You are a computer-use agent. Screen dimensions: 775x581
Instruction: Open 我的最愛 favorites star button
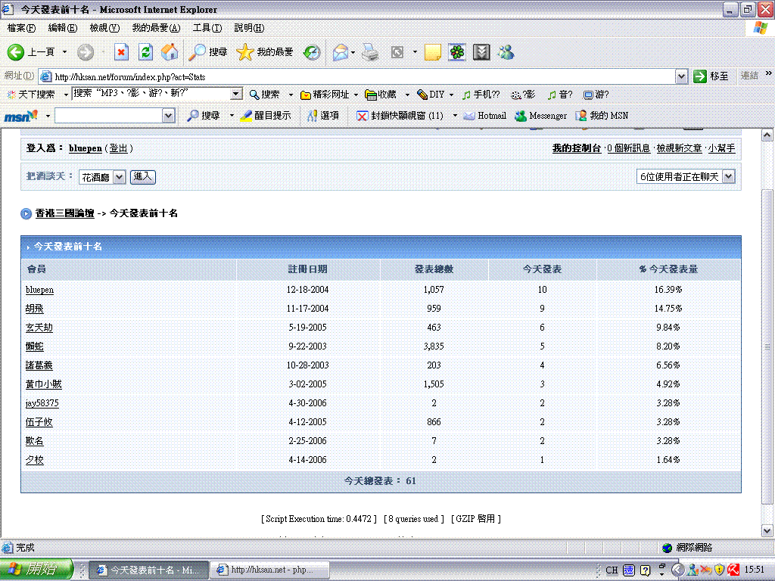coord(265,52)
